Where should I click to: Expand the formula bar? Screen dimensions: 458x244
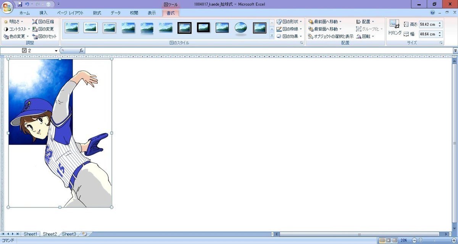[x=455, y=50]
